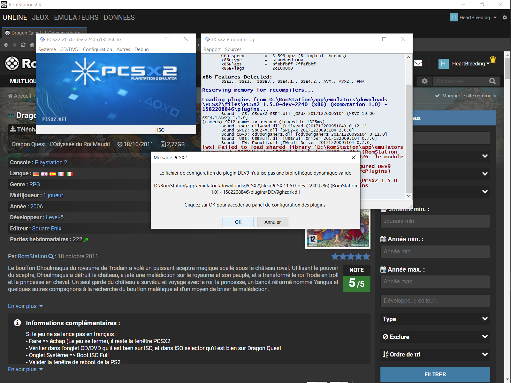Viewport: 511px width, 383px height.
Task: Click the RomStation settings gear icon at top
Action: click(505, 17)
